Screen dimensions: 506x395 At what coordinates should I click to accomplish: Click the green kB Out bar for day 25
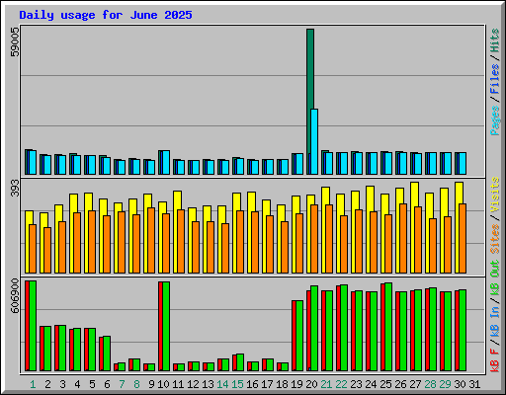pyautogui.click(x=388, y=327)
